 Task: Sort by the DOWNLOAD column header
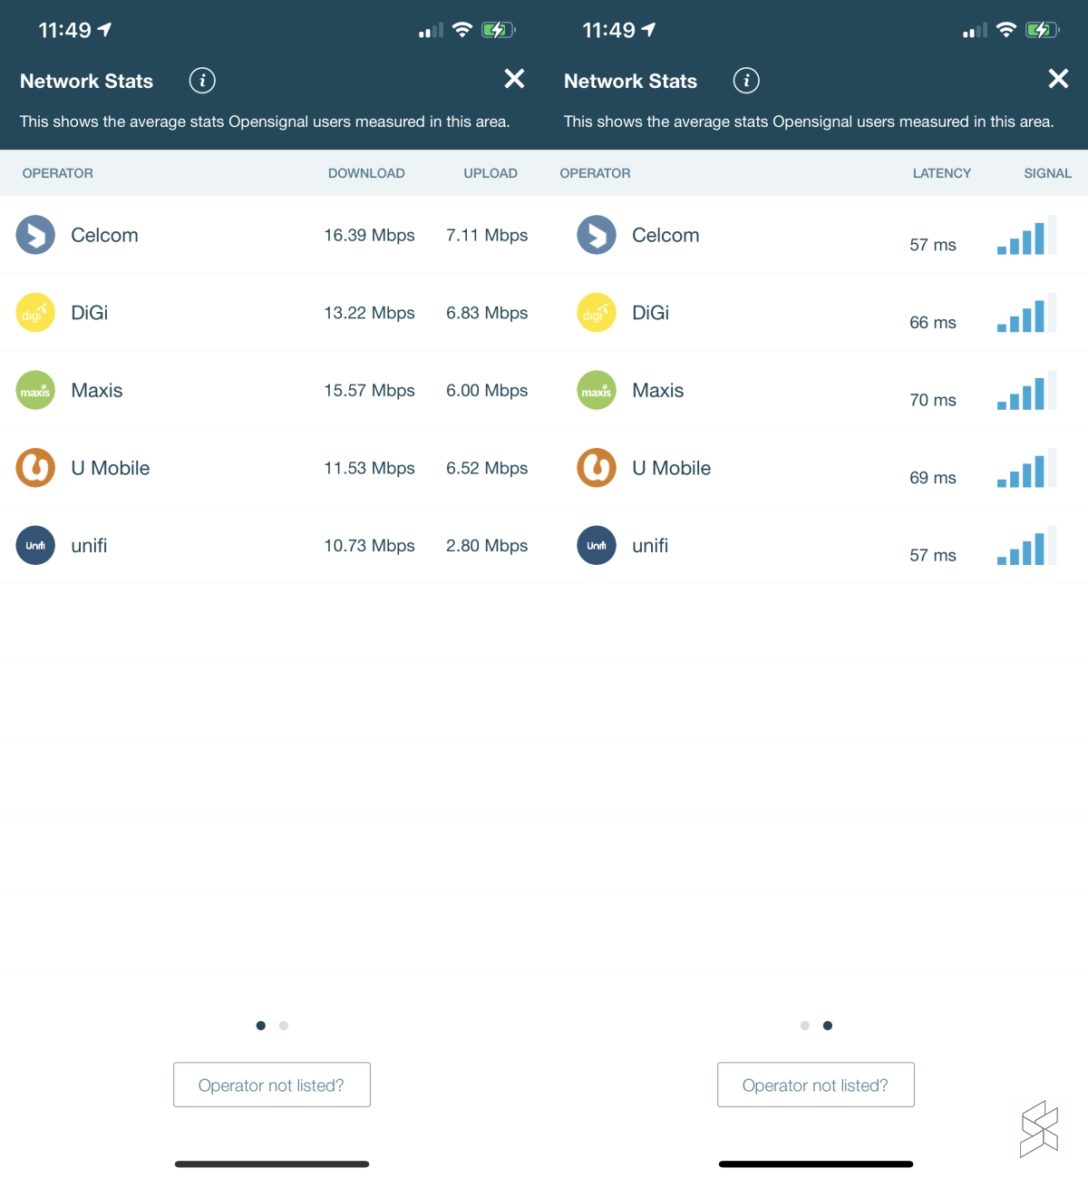tap(366, 173)
